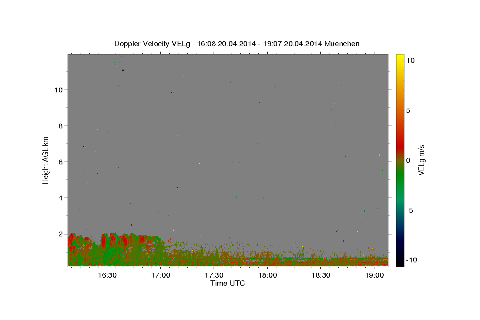The image size is (480, 320).
Task: Click the "Time UTC" axis label
Action: tap(228, 283)
